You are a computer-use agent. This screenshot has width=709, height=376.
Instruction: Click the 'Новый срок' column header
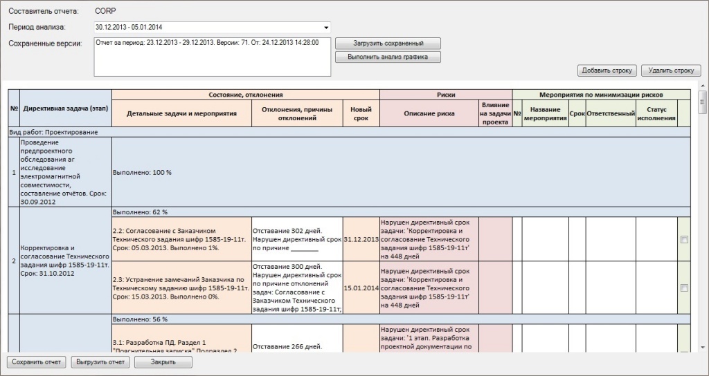pyautogui.click(x=361, y=114)
